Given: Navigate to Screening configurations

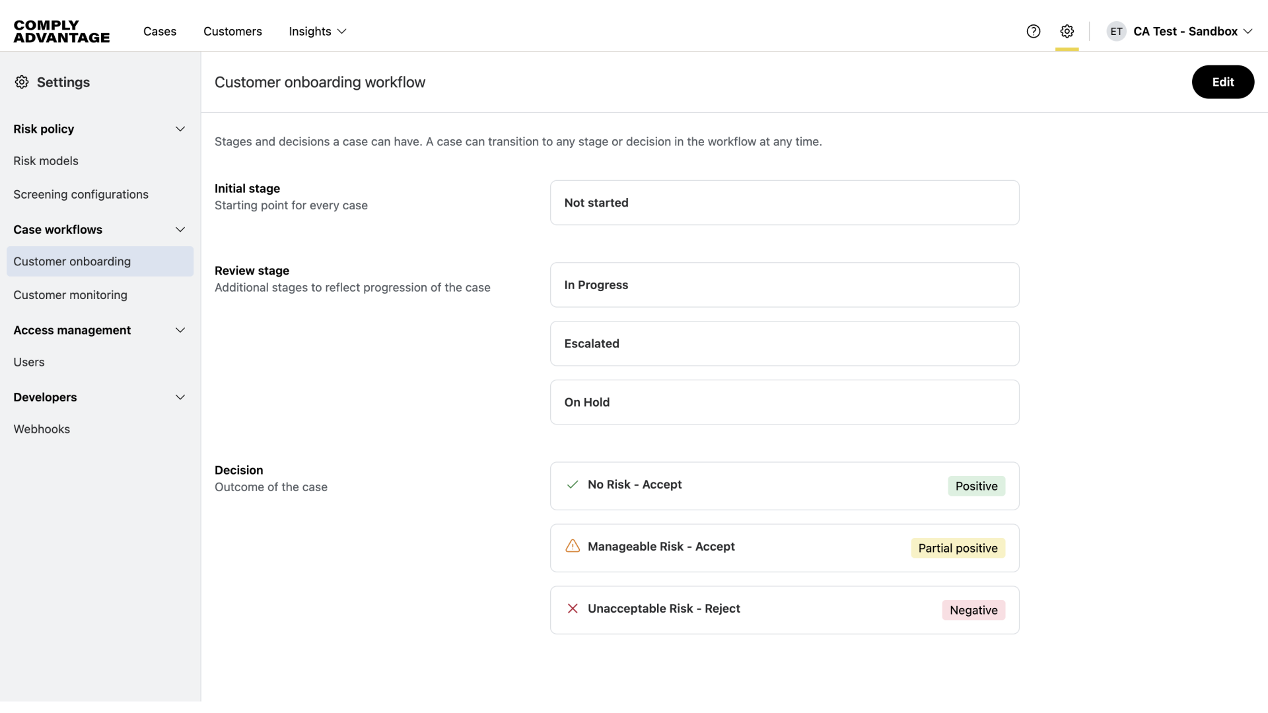Looking at the screenshot, I should coord(81,194).
